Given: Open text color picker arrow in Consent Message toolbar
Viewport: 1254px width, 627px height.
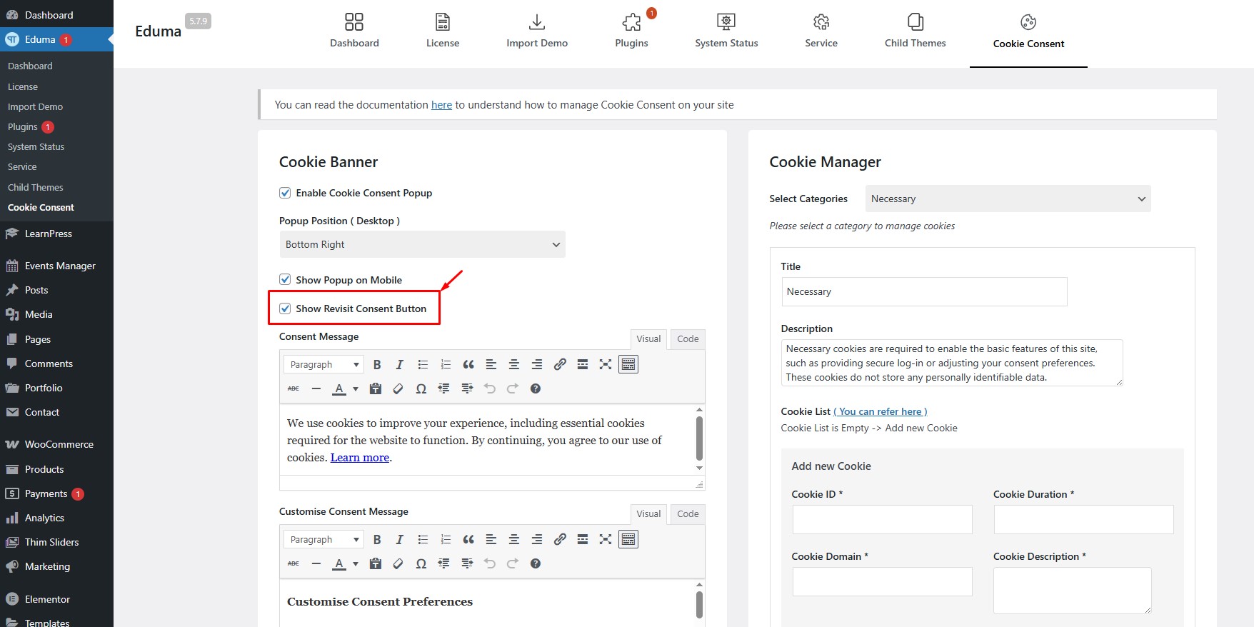Looking at the screenshot, I should pos(356,389).
